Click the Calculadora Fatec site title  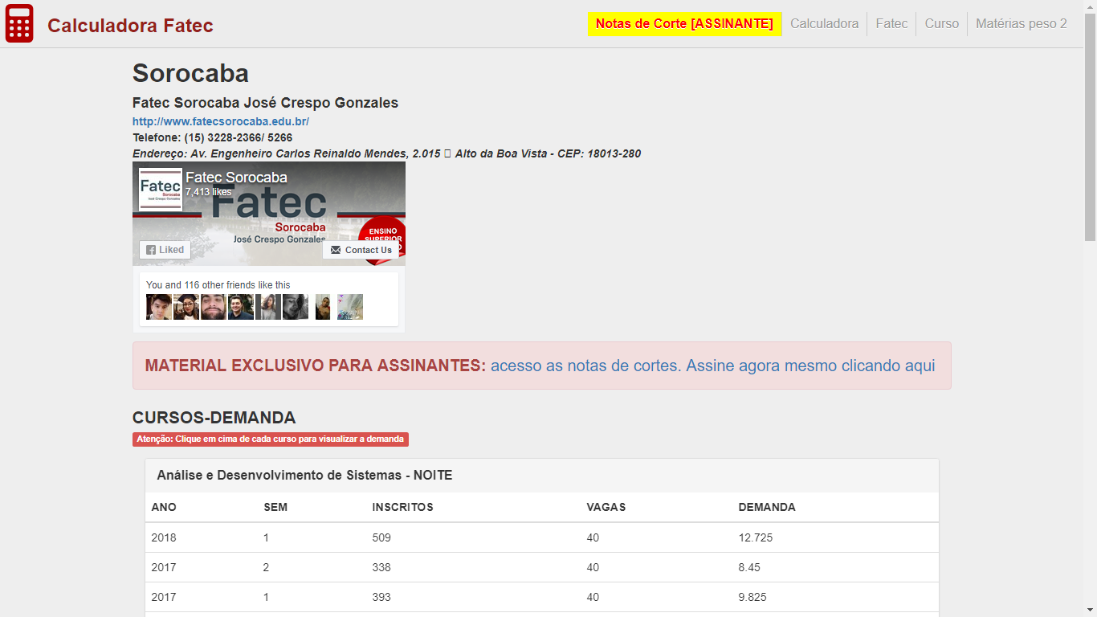coord(130,26)
